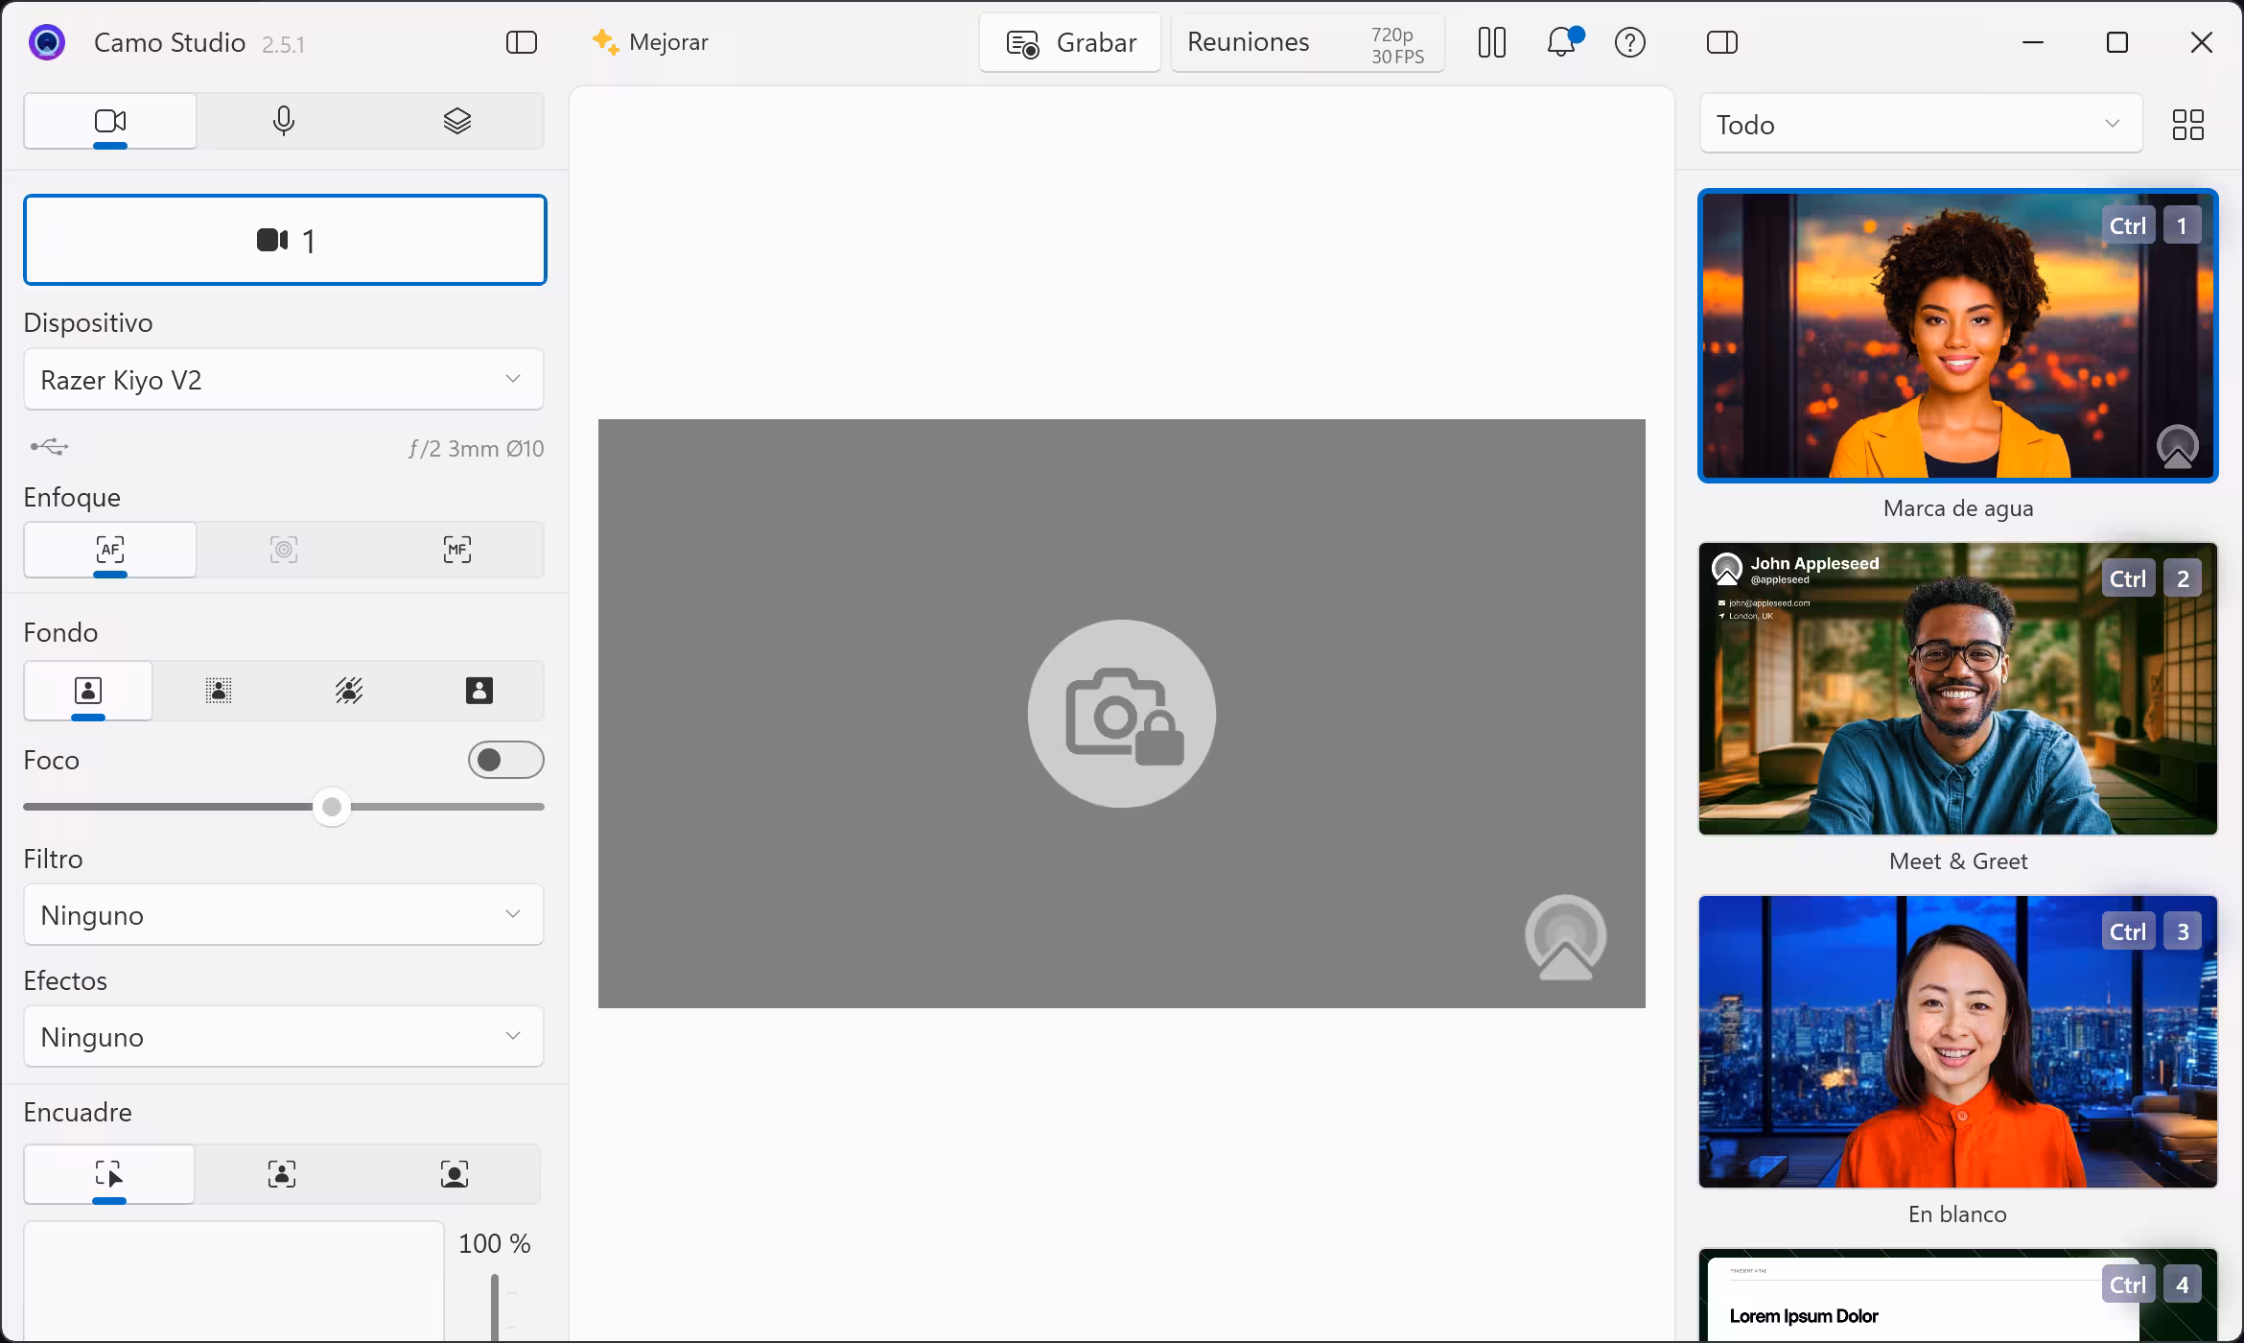Switch scene list to grid view
The width and height of the screenshot is (2244, 1343).
(2187, 125)
